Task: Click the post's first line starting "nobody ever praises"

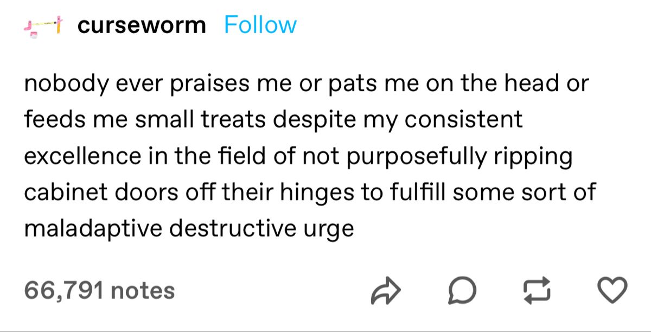Action: pos(306,84)
